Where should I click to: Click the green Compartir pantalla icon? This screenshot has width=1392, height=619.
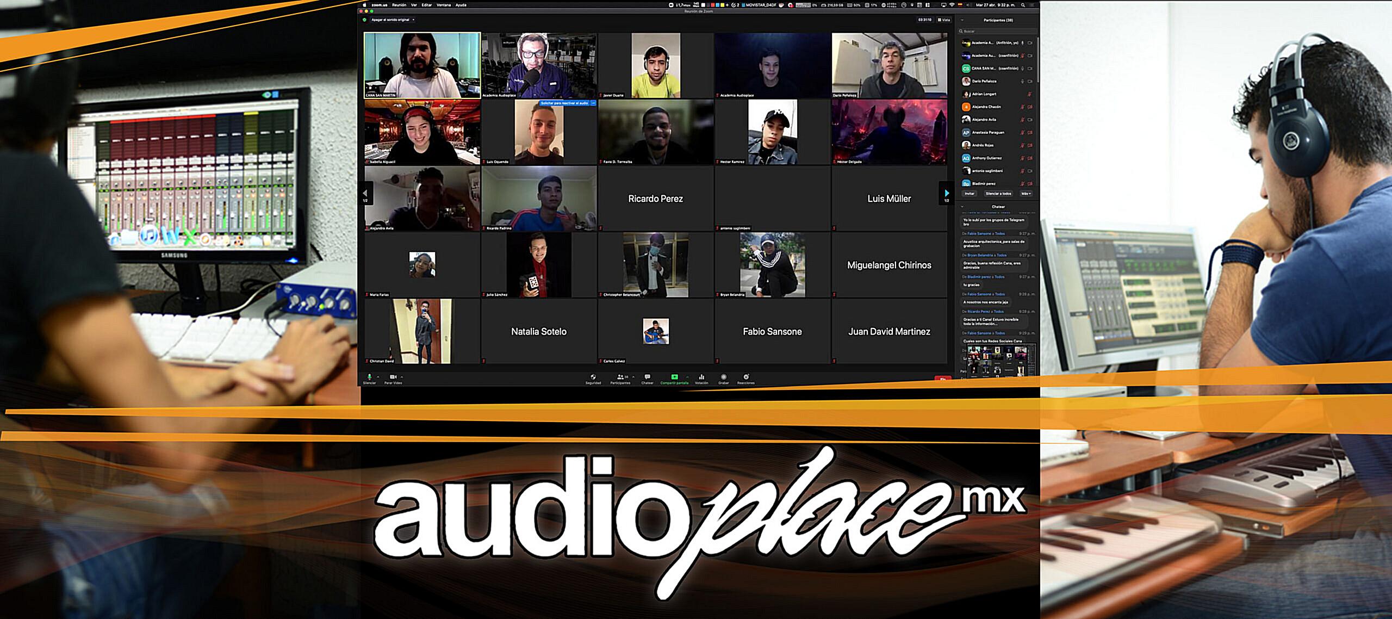click(674, 377)
